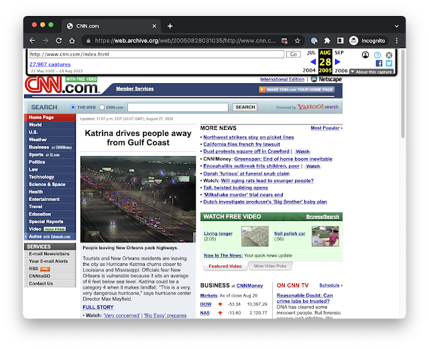The width and height of the screenshot is (429, 349).
Task: Open the Wayback help question icon
Action: pos(377,55)
